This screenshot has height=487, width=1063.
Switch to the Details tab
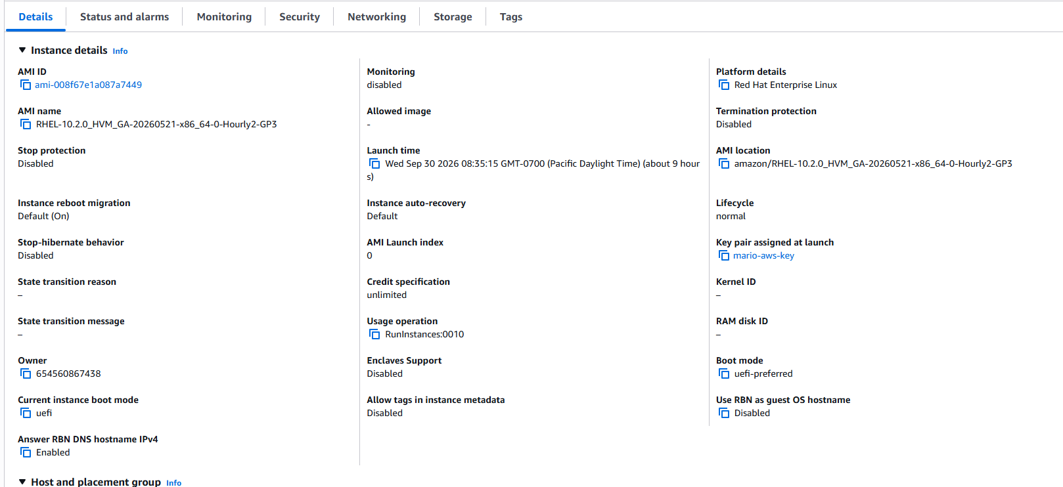[35, 17]
